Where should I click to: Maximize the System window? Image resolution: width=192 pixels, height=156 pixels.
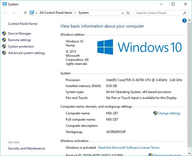pos(173,4)
